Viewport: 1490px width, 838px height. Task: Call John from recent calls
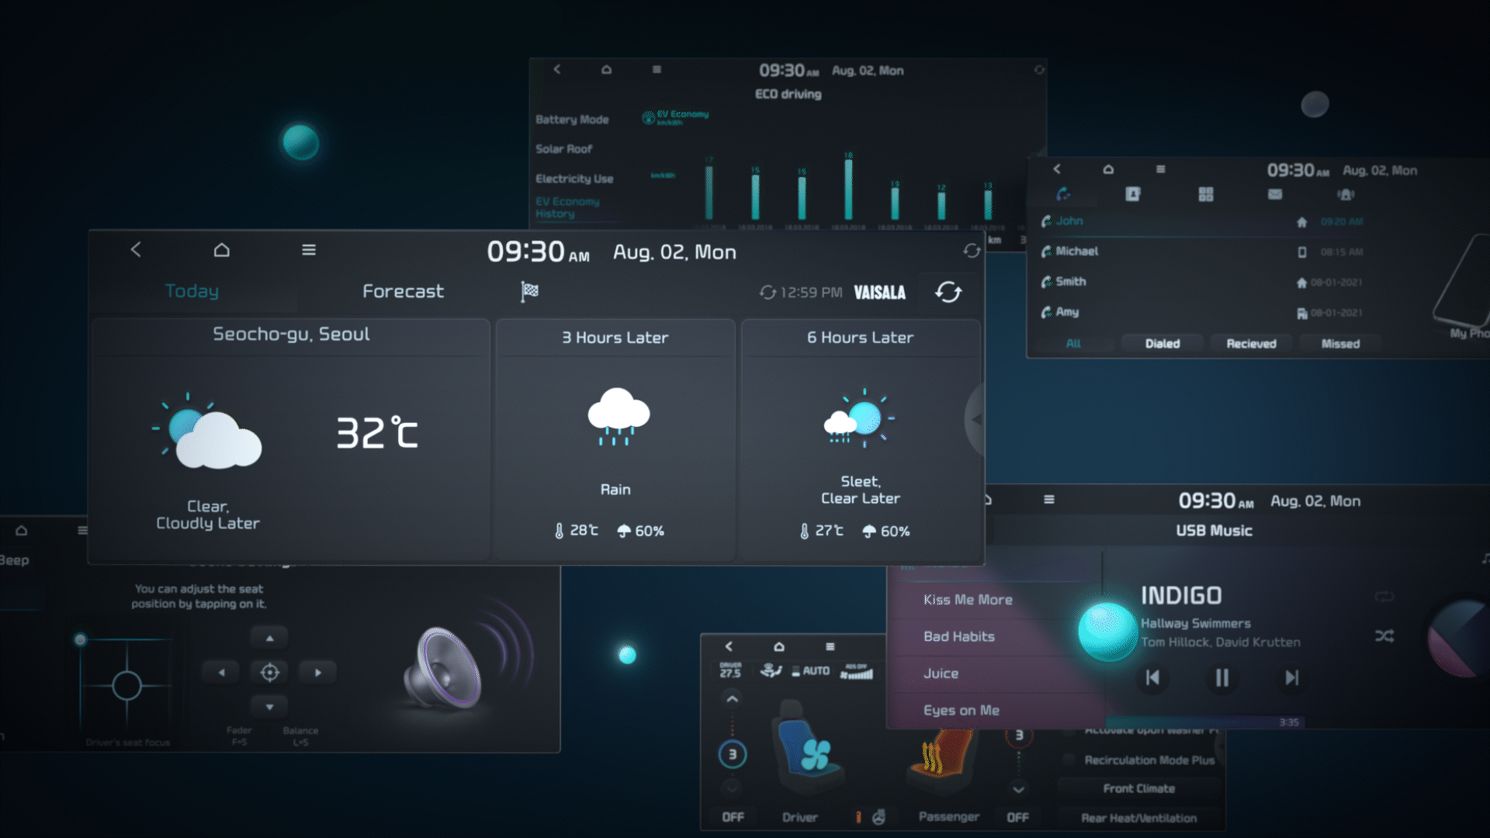[x=1202, y=221]
